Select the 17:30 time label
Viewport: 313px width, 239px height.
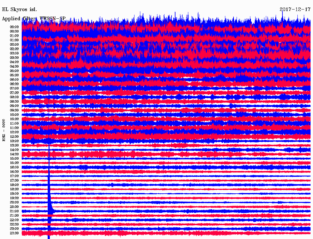click(x=14, y=180)
